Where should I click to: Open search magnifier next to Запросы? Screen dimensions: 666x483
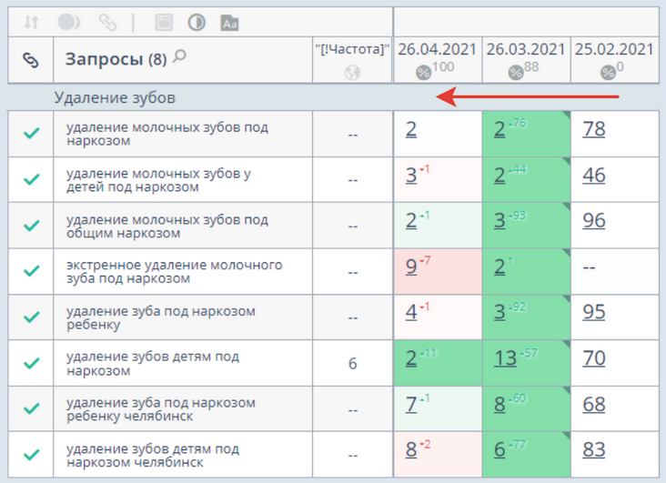pyautogui.click(x=180, y=56)
